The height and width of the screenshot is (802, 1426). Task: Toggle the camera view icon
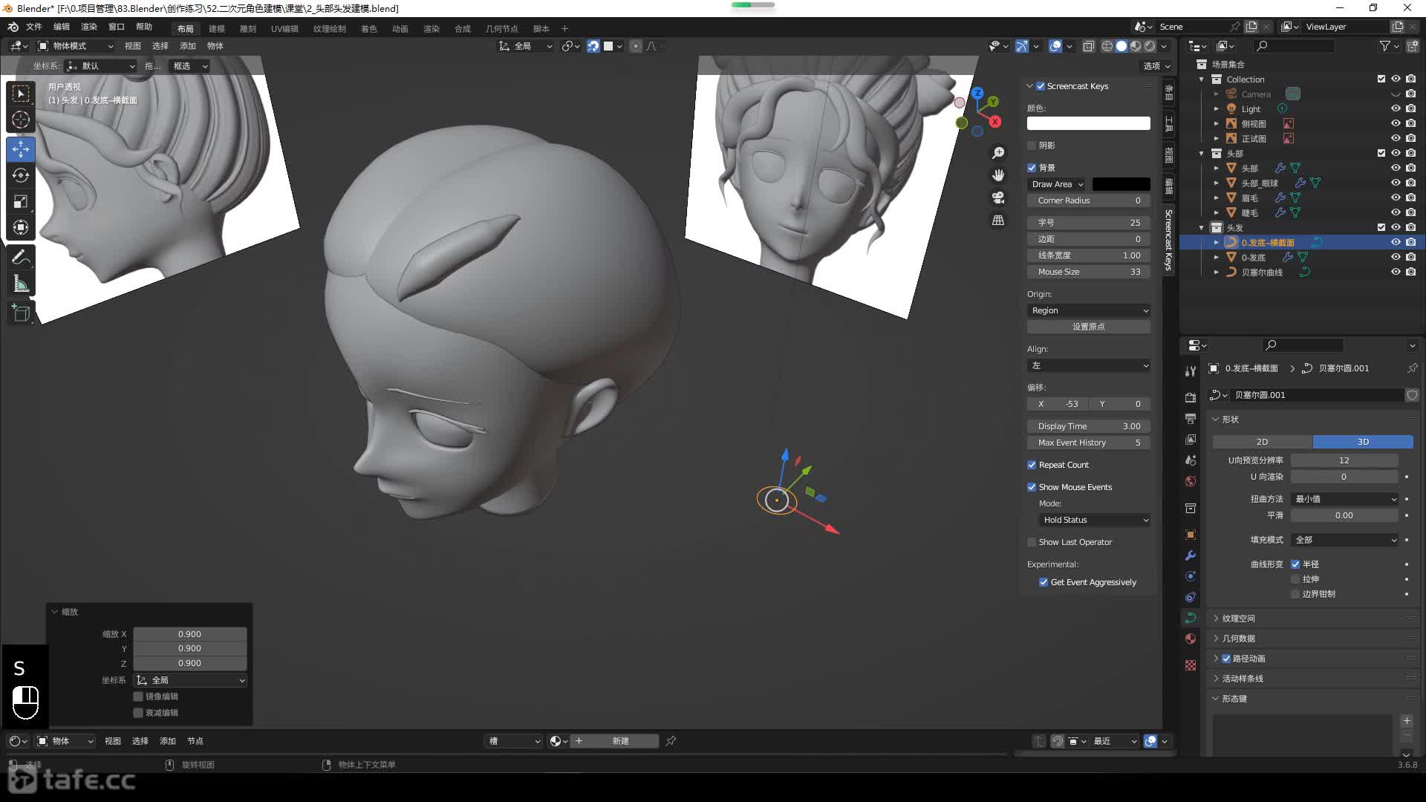[998, 198]
